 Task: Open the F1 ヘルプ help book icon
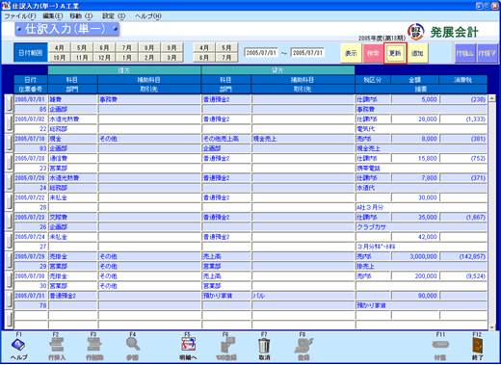[x=18, y=345]
